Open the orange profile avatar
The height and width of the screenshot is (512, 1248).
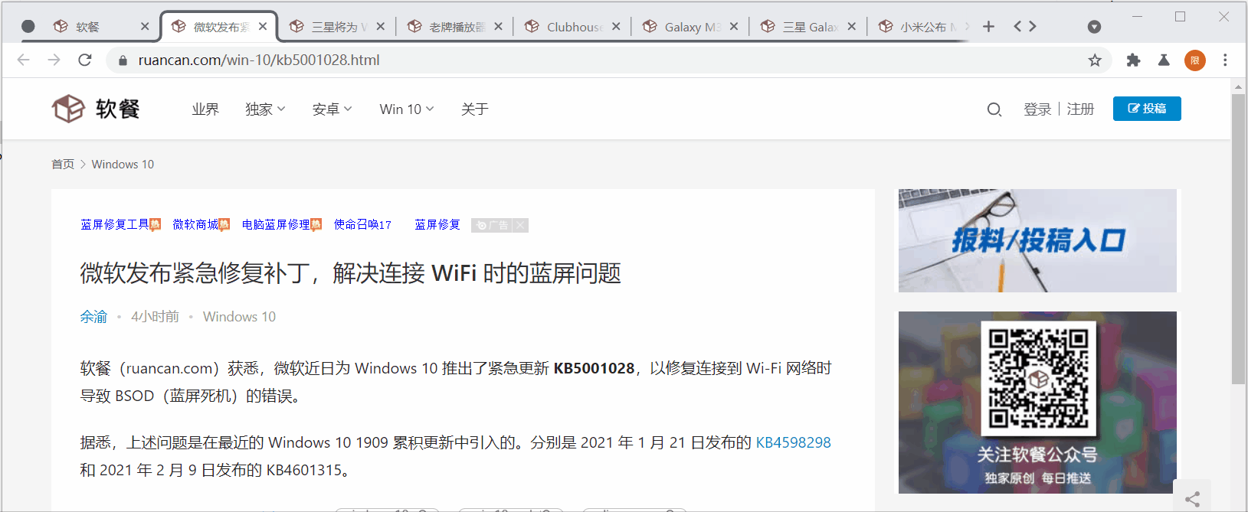coord(1195,60)
